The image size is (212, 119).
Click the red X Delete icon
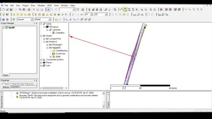[x=34, y=10]
